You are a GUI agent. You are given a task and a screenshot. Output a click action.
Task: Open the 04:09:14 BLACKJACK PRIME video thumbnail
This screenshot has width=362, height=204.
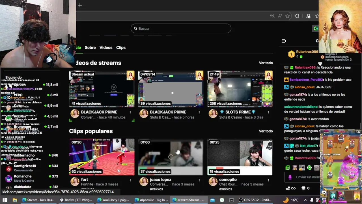point(171,89)
